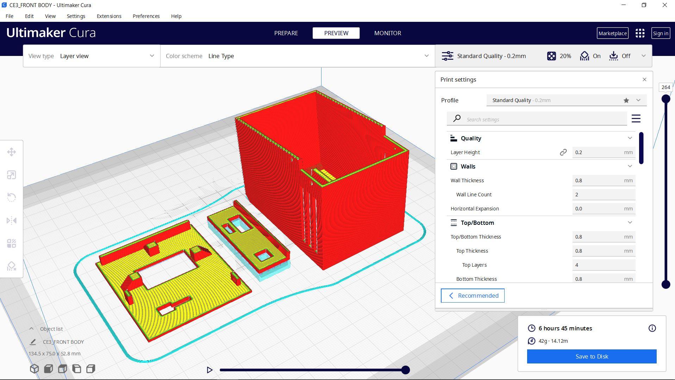Viewport: 675px width, 380px height.
Task: Open the Profile dropdown
Action: pyautogui.click(x=567, y=100)
